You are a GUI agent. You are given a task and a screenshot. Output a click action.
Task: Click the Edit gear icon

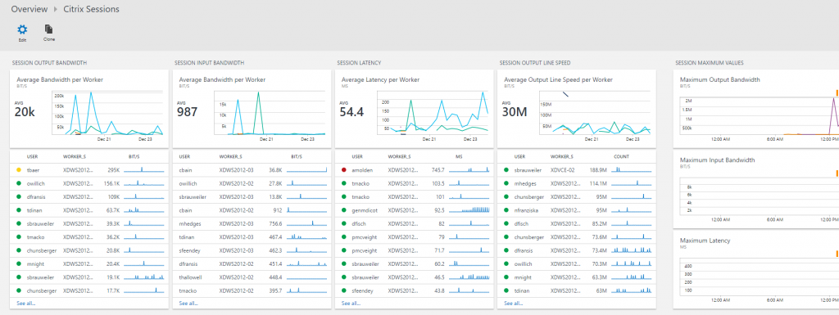[22, 29]
